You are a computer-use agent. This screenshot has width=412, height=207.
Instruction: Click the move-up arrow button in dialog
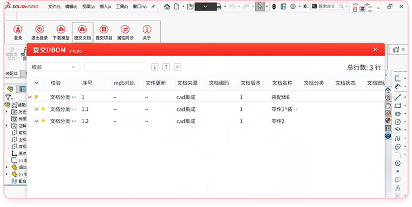[x=166, y=67]
